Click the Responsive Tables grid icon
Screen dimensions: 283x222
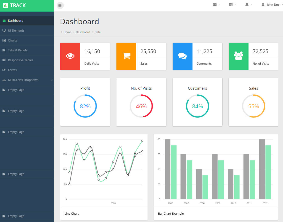pos(4,60)
